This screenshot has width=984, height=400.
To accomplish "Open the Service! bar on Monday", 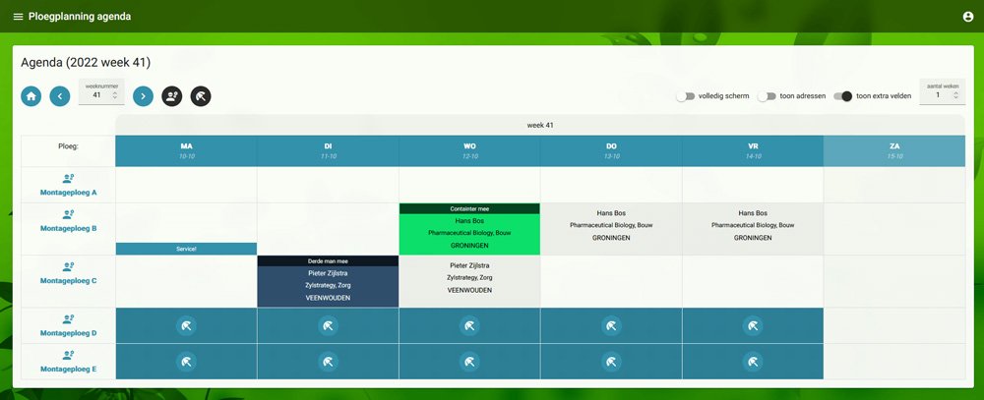I will coord(186,249).
